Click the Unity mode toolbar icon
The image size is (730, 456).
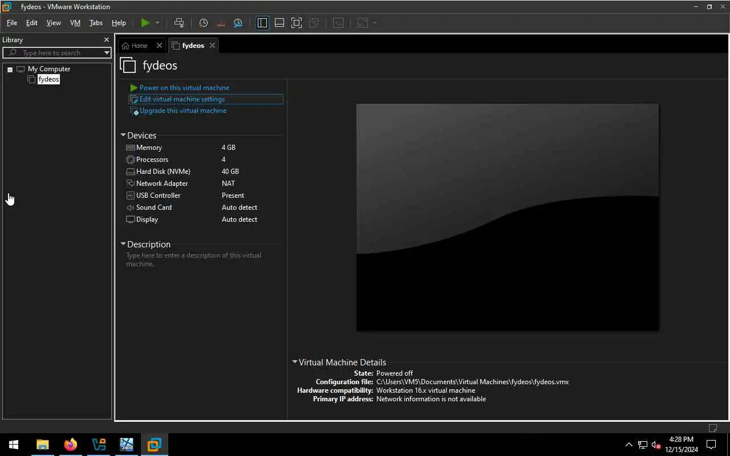[314, 23]
